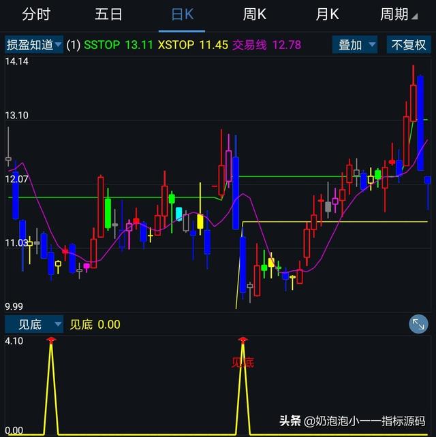
Task: Expand the 周期 period menu
Action: coord(399,14)
